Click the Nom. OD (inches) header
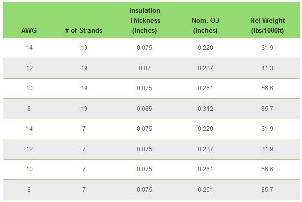The image size is (302, 202). pyautogui.click(x=205, y=25)
